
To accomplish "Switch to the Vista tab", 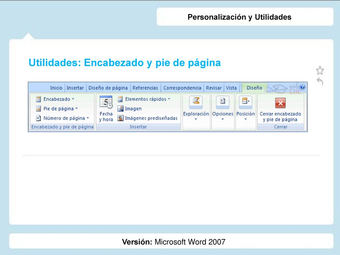I will point(231,88).
